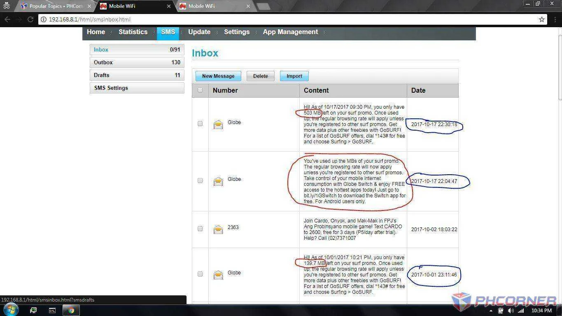Open the volume control in system tray
The width and height of the screenshot is (562, 316).
pos(511,311)
